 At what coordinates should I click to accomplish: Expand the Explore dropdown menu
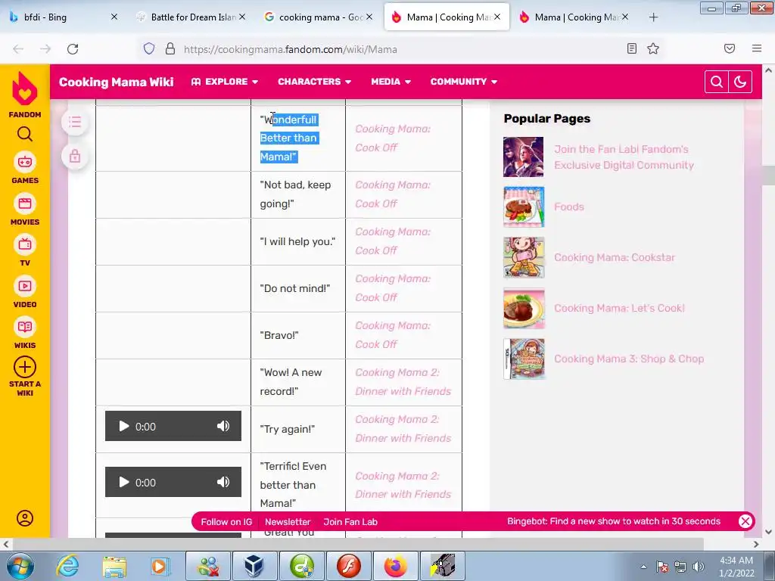225,82
